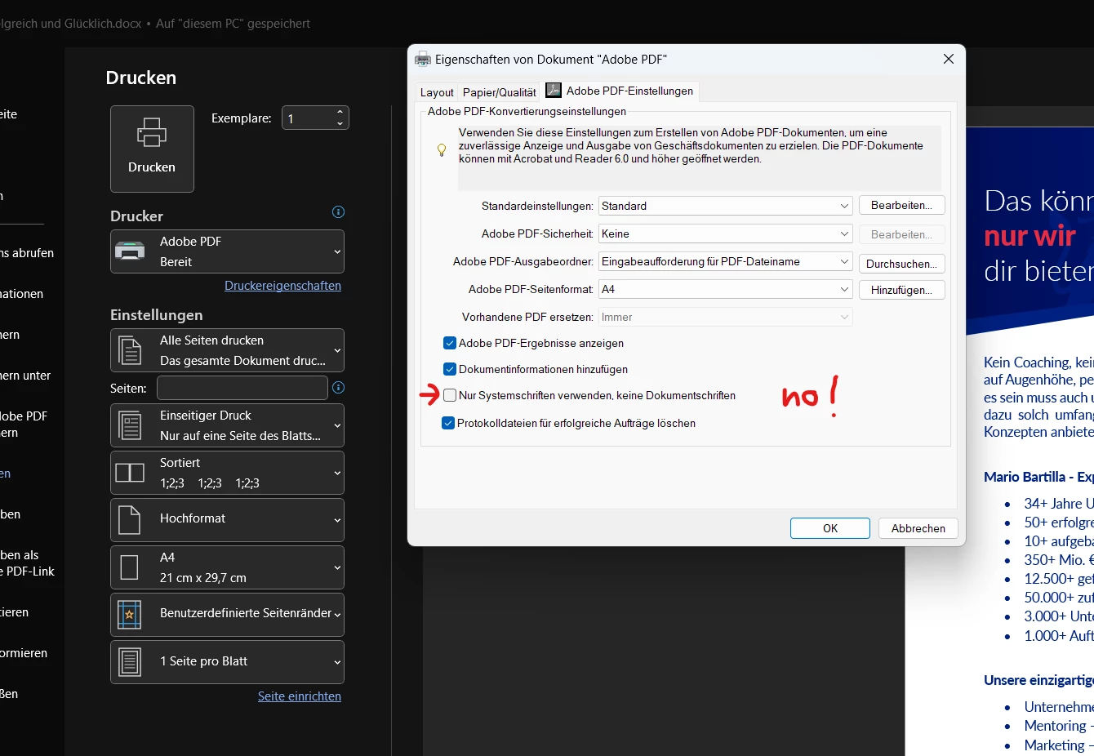This screenshot has height=756, width=1094.
Task: Open the Adobe PDF-Sicherheit dropdown
Action: [726, 233]
